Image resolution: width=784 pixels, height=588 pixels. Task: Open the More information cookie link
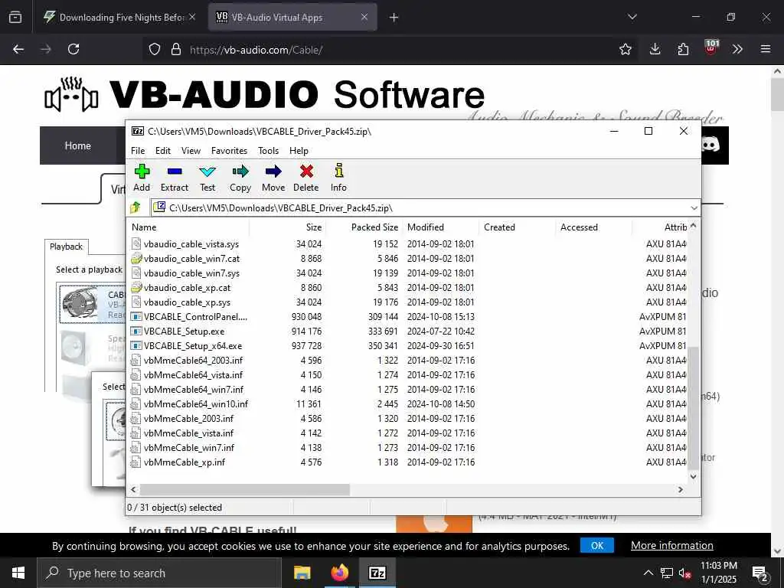[x=672, y=545]
